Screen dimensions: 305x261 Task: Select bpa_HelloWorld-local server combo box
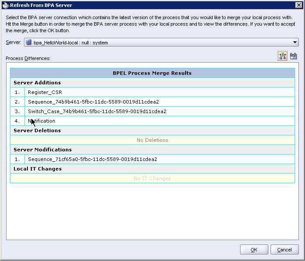click(161, 43)
